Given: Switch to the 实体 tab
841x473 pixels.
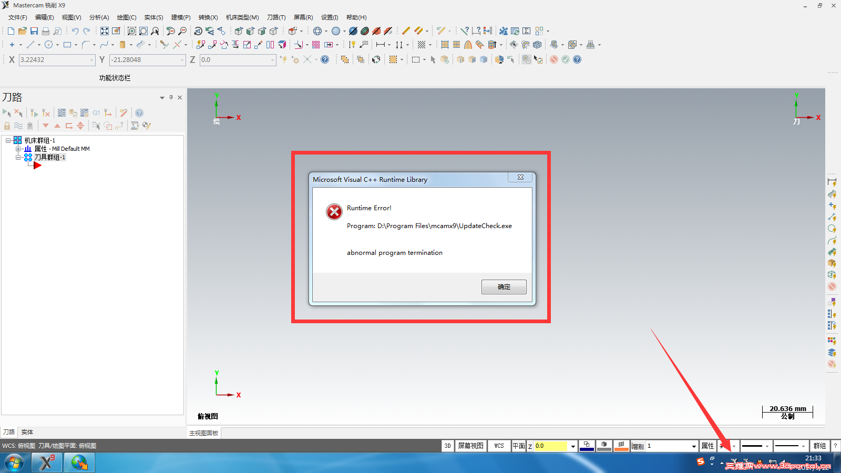Looking at the screenshot, I should click(27, 432).
